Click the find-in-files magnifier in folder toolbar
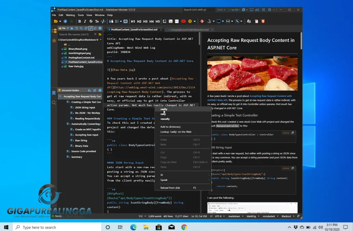Screen dimensions: 353x231 pos(81,28)
